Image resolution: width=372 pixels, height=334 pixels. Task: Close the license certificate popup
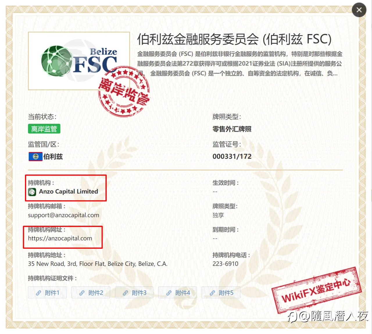click(x=359, y=10)
